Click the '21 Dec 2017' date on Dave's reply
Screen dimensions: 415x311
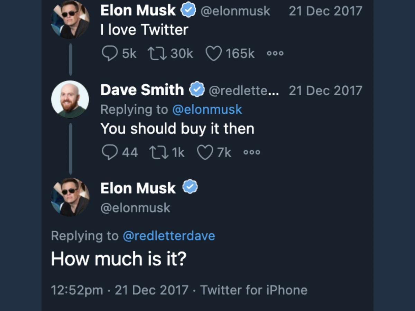pyautogui.click(x=325, y=91)
